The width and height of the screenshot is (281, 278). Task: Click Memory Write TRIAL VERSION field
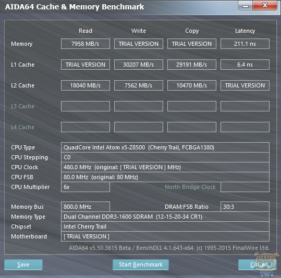(x=139, y=44)
